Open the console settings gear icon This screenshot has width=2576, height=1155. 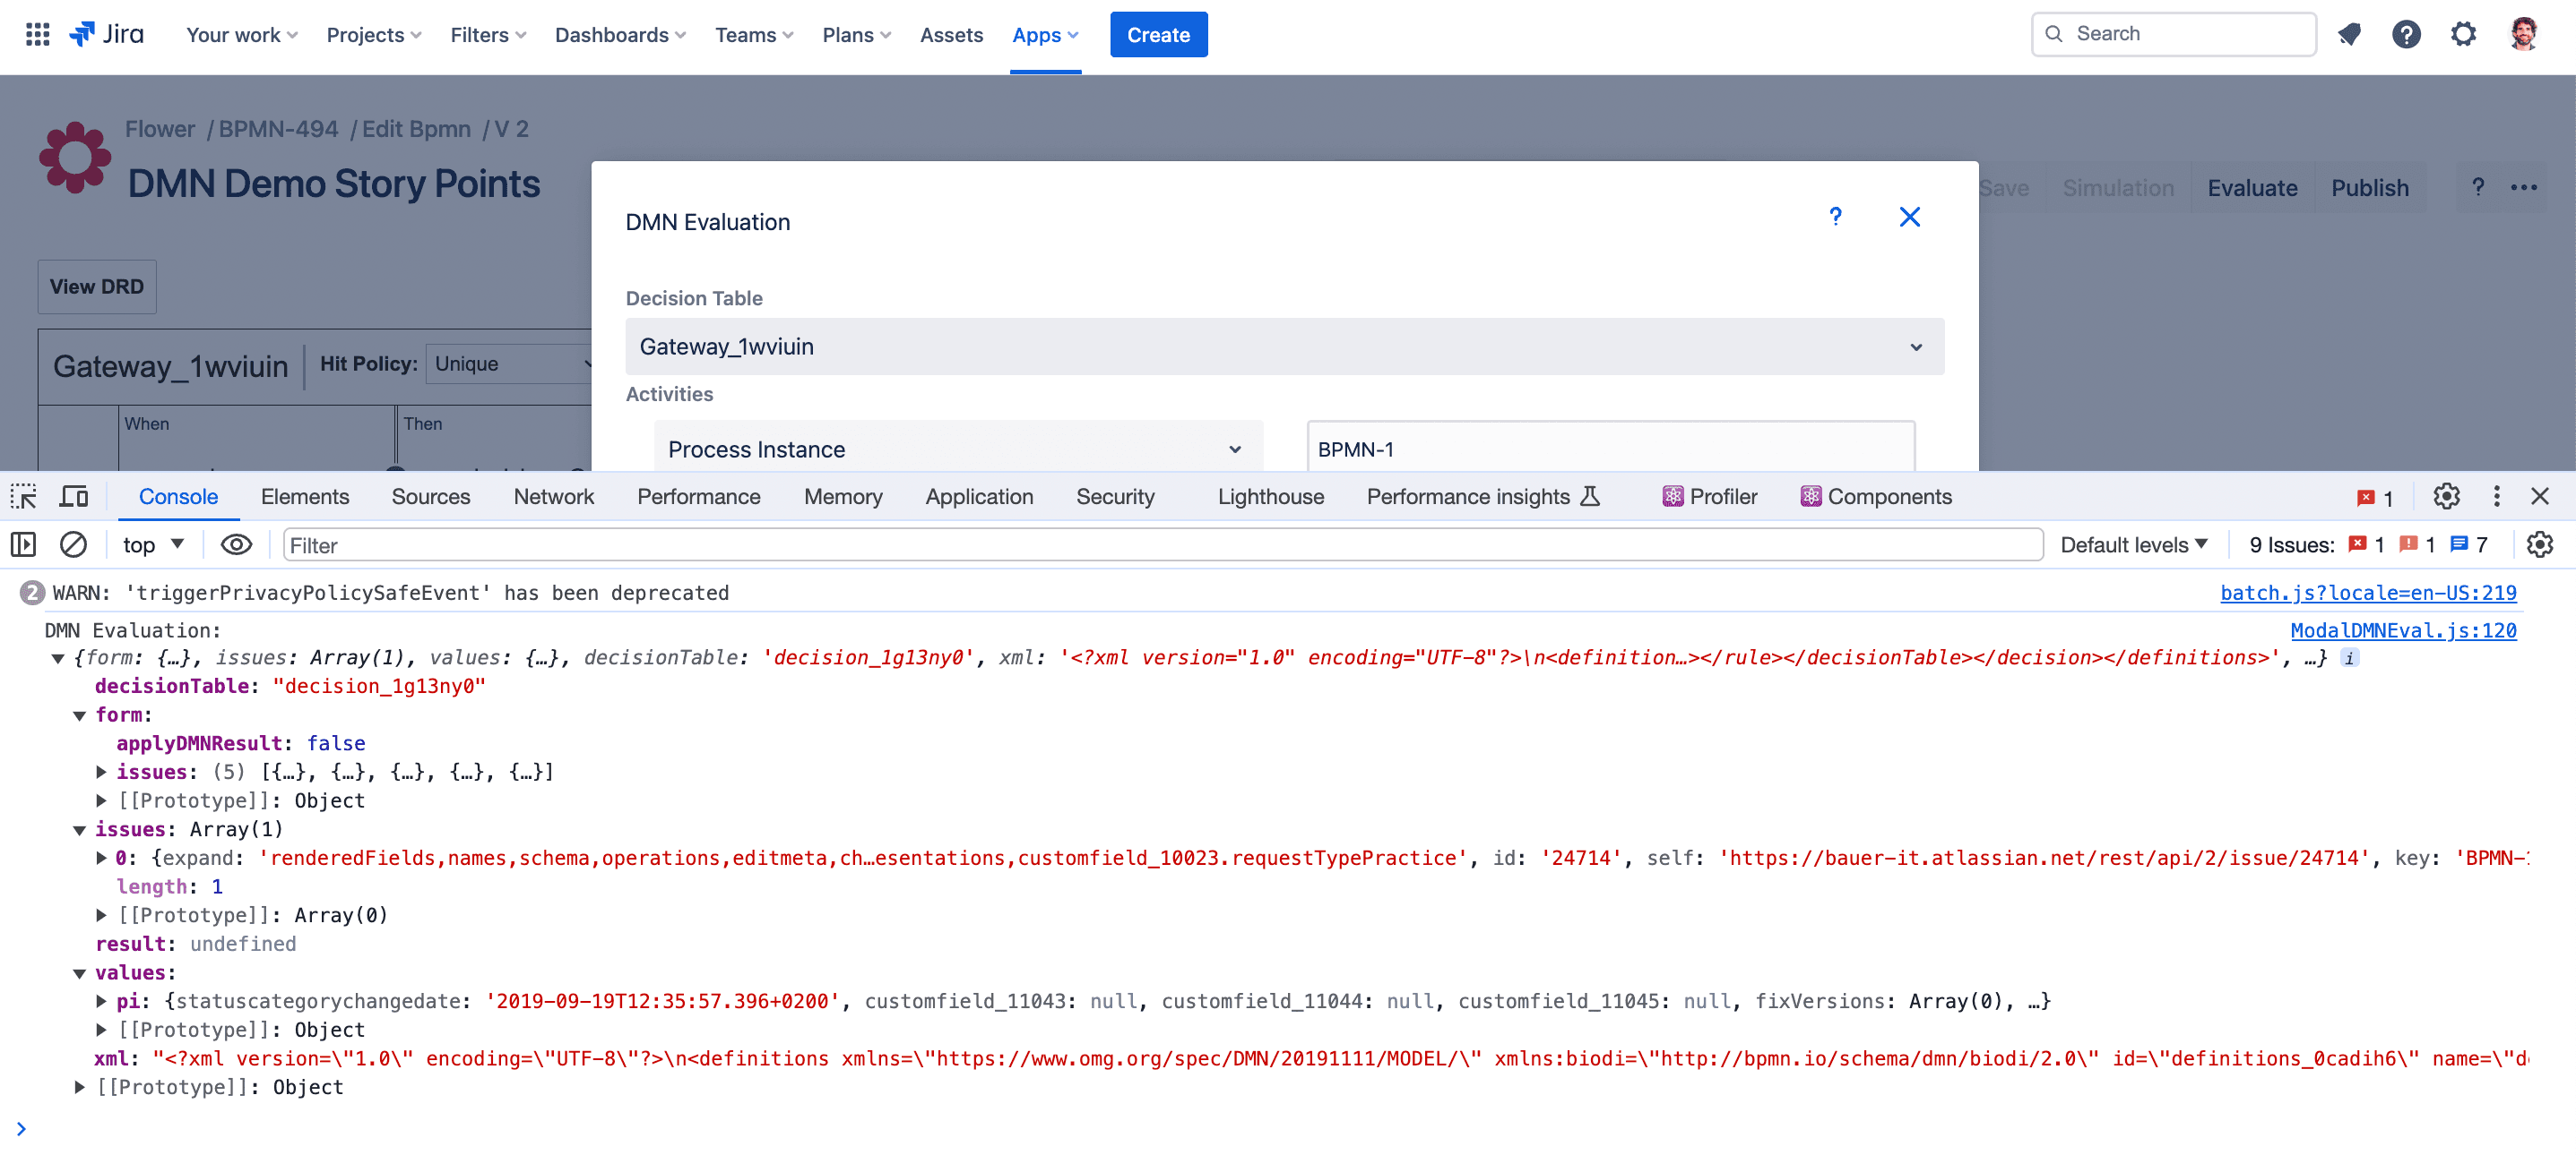2539,544
